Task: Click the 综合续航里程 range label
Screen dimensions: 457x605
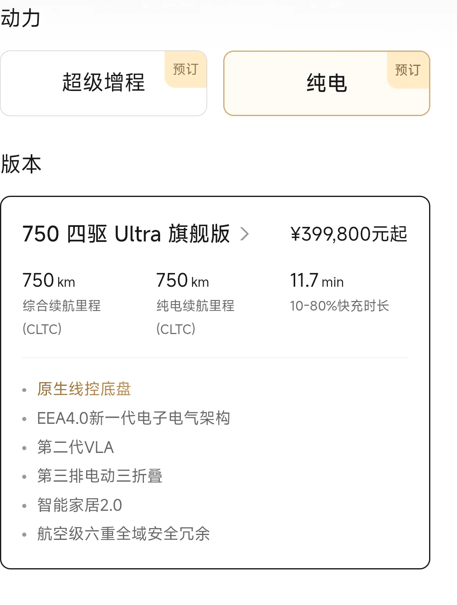Action: tap(61, 306)
